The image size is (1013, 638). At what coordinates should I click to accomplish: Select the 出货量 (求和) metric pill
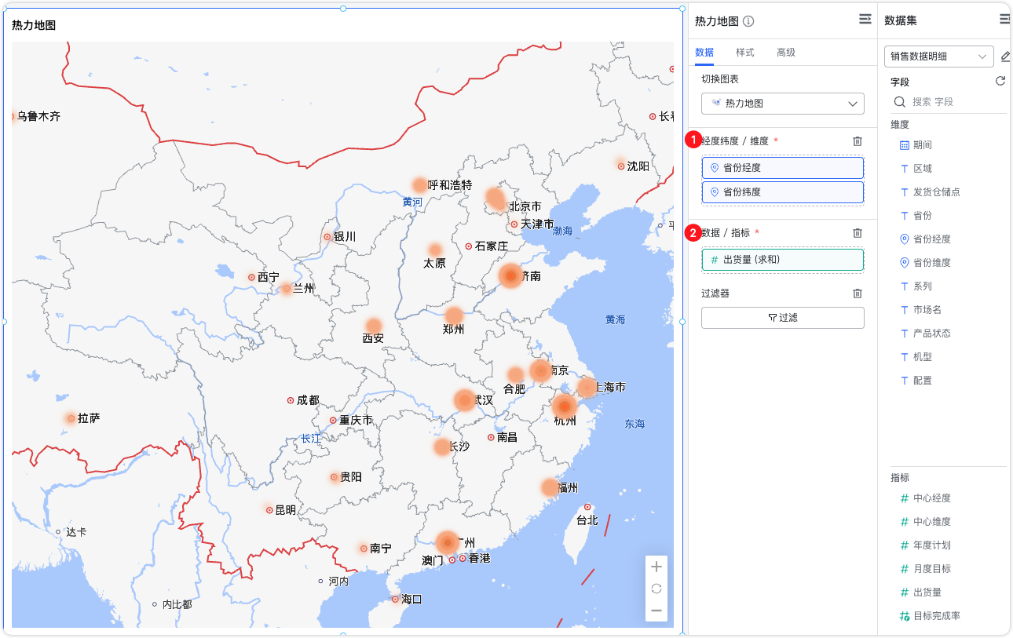click(x=782, y=259)
